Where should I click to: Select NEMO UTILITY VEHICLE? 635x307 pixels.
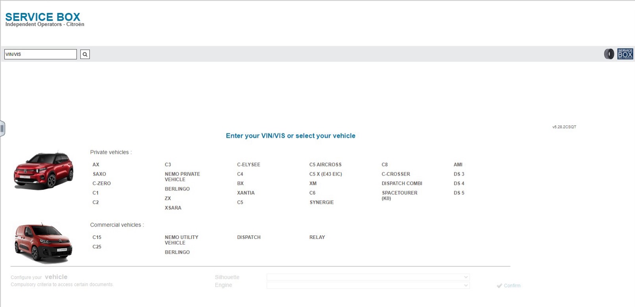point(181,240)
